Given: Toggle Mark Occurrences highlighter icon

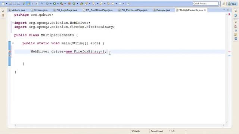Looking at the screenshot, I should tap(28, 4).
